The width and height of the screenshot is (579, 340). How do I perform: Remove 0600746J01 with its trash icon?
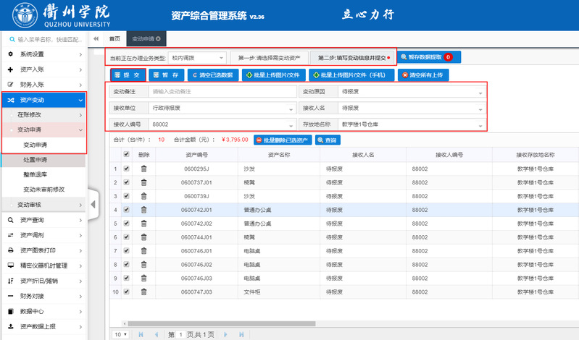(x=143, y=251)
